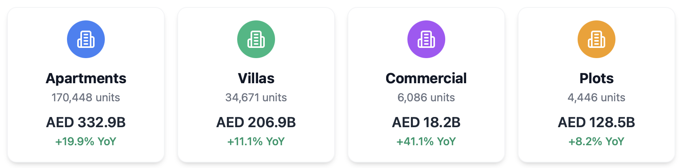Click the orange Plots building icon
The image size is (684, 168).
tap(597, 39)
